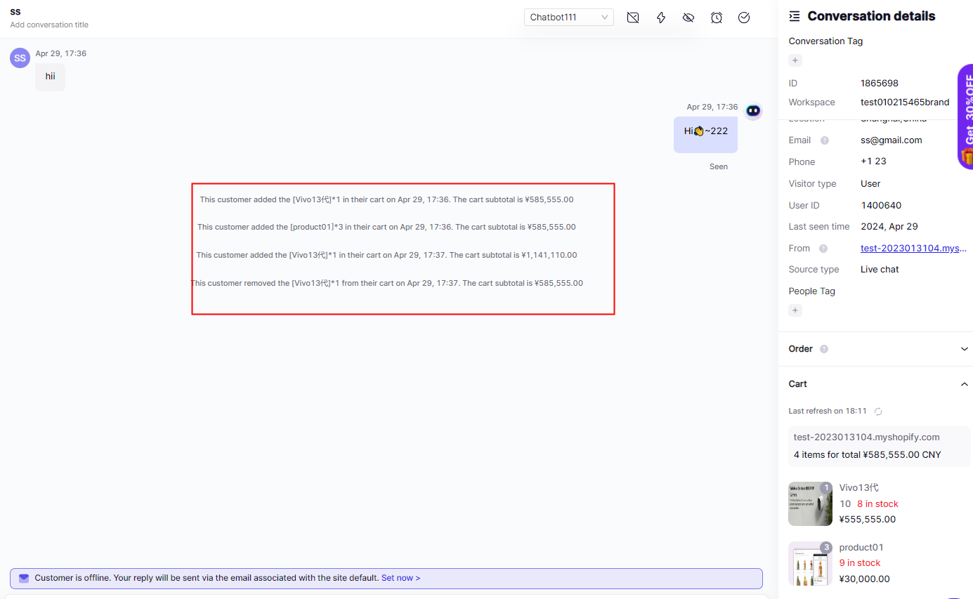Open the Chatbot111 assignee dropdown
The image size is (973, 599).
tap(568, 18)
